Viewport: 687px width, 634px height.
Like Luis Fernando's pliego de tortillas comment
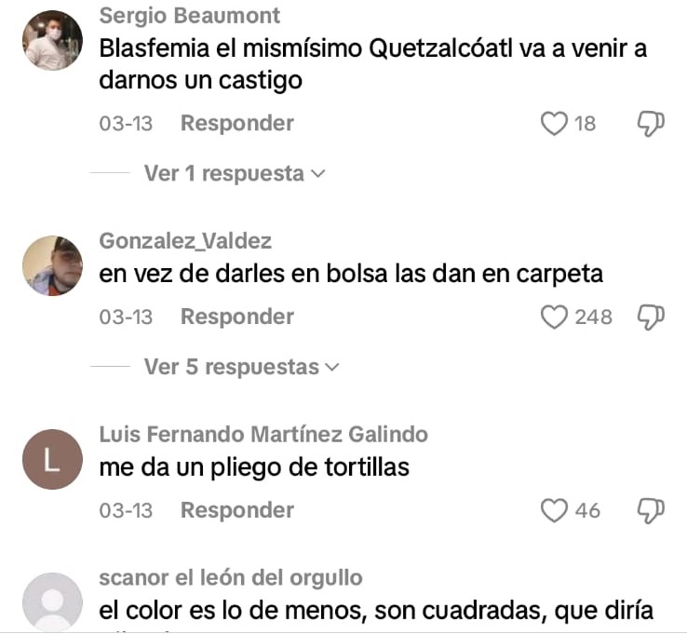(x=554, y=510)
